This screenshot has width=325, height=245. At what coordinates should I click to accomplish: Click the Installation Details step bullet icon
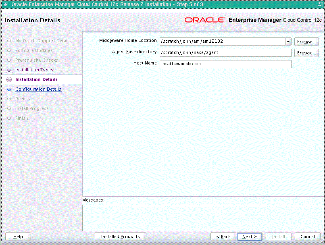pos(9,79)
